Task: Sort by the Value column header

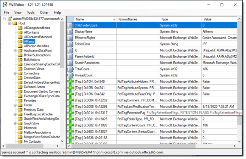Action: [220, 19]
